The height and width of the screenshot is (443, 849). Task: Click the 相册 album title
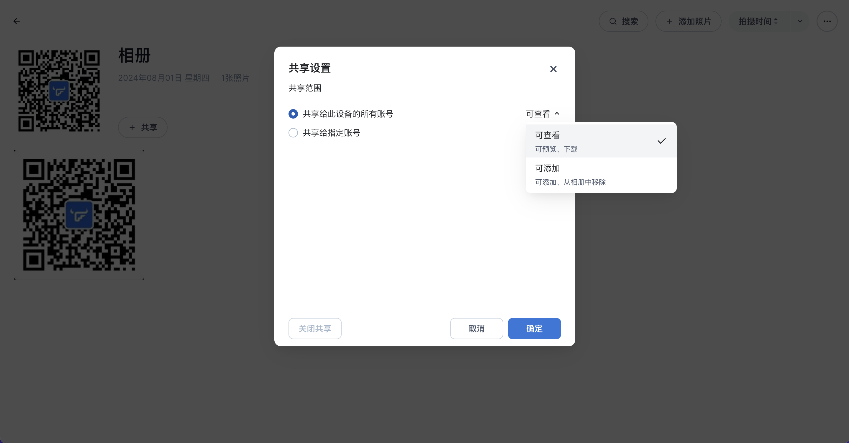tap(135, 55)
